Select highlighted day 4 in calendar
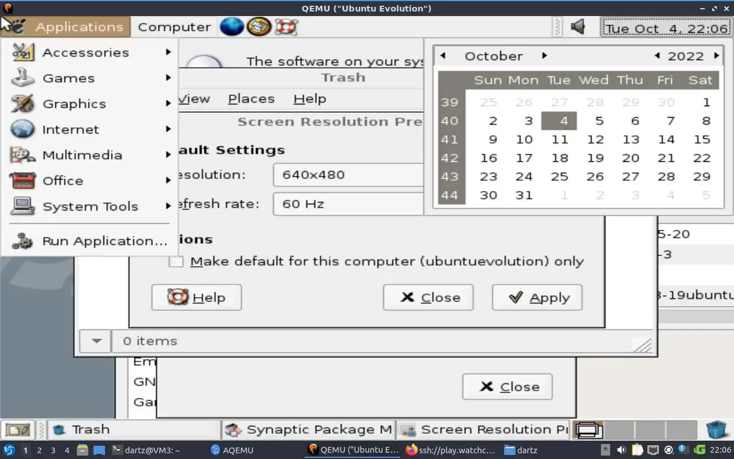Viewport: 734px width, 459px height. tap(559, 121)
